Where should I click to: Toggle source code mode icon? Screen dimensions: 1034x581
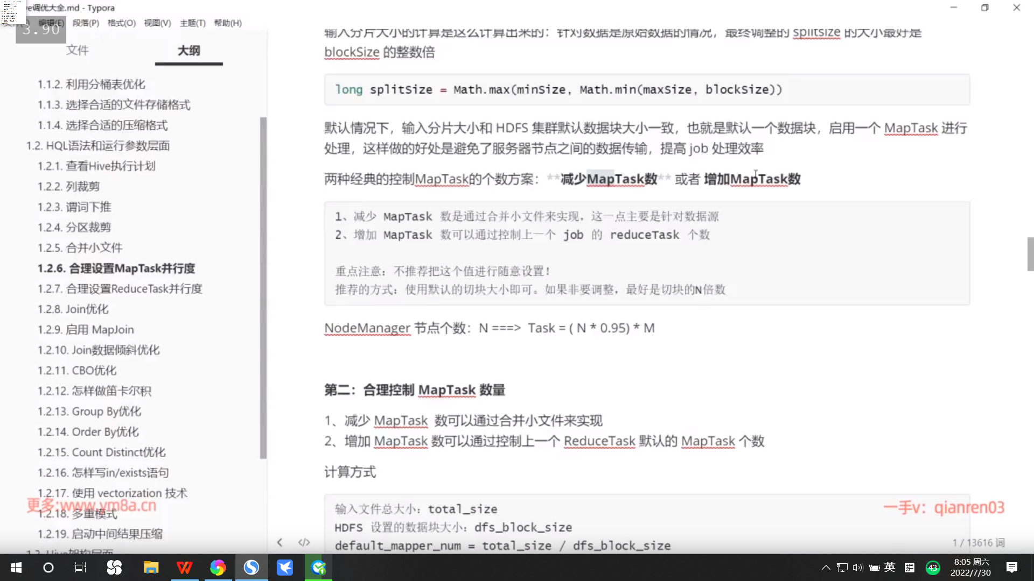(x=304, y=542)
